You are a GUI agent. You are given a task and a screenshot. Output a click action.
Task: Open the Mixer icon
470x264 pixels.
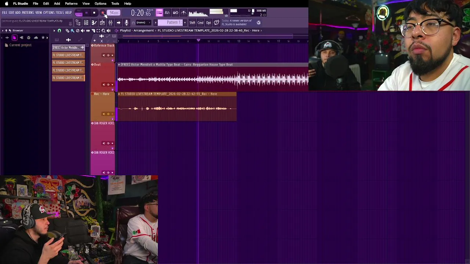pos(110,23)
